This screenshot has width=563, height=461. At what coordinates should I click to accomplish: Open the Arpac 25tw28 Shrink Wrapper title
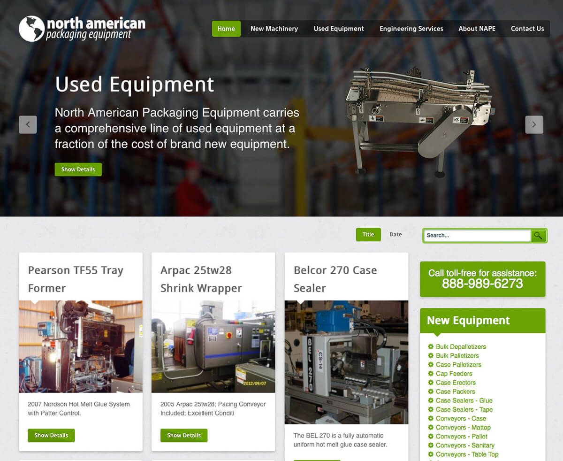(201, 279)
